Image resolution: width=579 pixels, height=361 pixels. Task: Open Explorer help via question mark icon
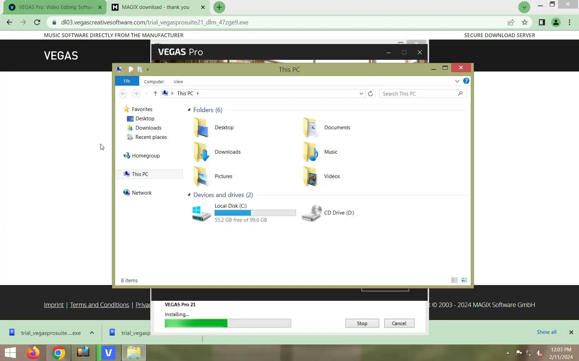(466, 81)
